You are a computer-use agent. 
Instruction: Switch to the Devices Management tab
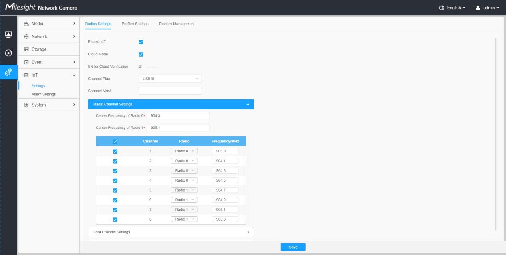click(177, 24)
